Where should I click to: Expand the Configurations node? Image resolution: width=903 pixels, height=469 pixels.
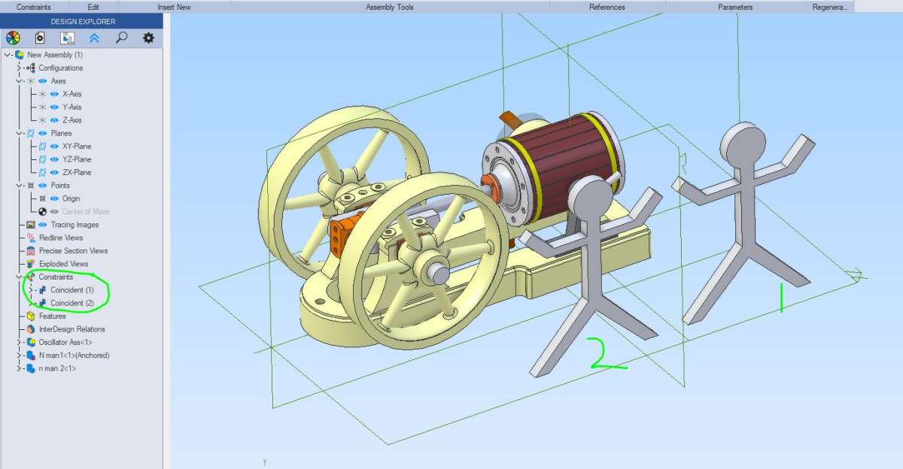coord(19,68)
